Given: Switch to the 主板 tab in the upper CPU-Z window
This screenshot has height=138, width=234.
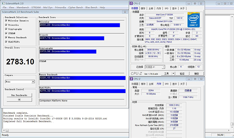Looking at the screenshot, I should 151,8.
